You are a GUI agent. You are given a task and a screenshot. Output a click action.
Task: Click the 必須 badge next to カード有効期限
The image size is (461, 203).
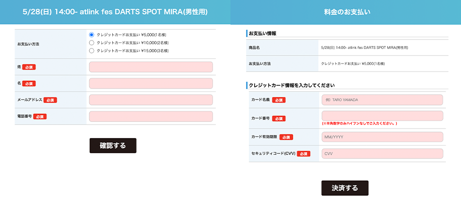pyautogui.click(x=286, y=137)
